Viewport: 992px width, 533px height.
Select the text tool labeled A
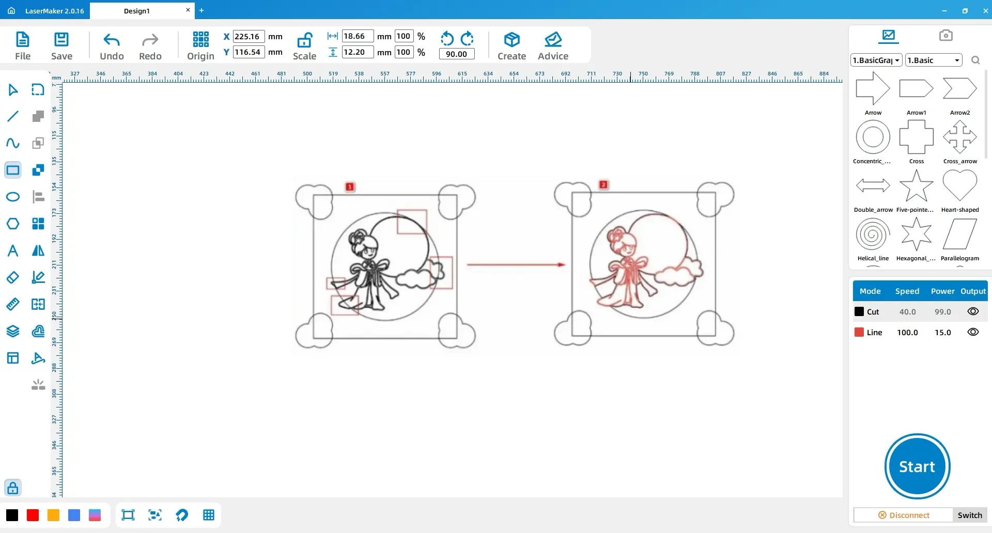coord(13,250)
